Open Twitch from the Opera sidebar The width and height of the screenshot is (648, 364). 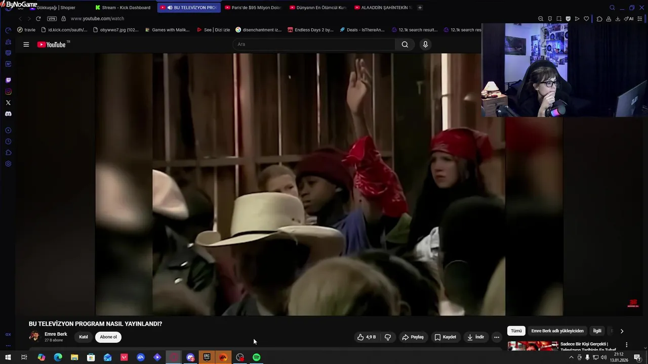click(x=8, y=80)
